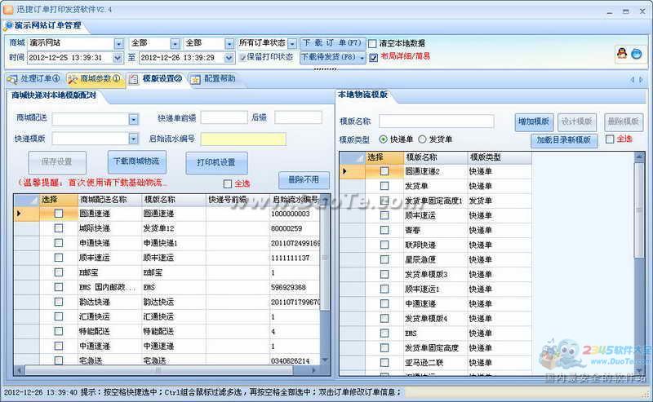Viewport: 653px width, 402px height.
Task: Select the 发货单模版3 row
Action: click(x=435, y=274)
